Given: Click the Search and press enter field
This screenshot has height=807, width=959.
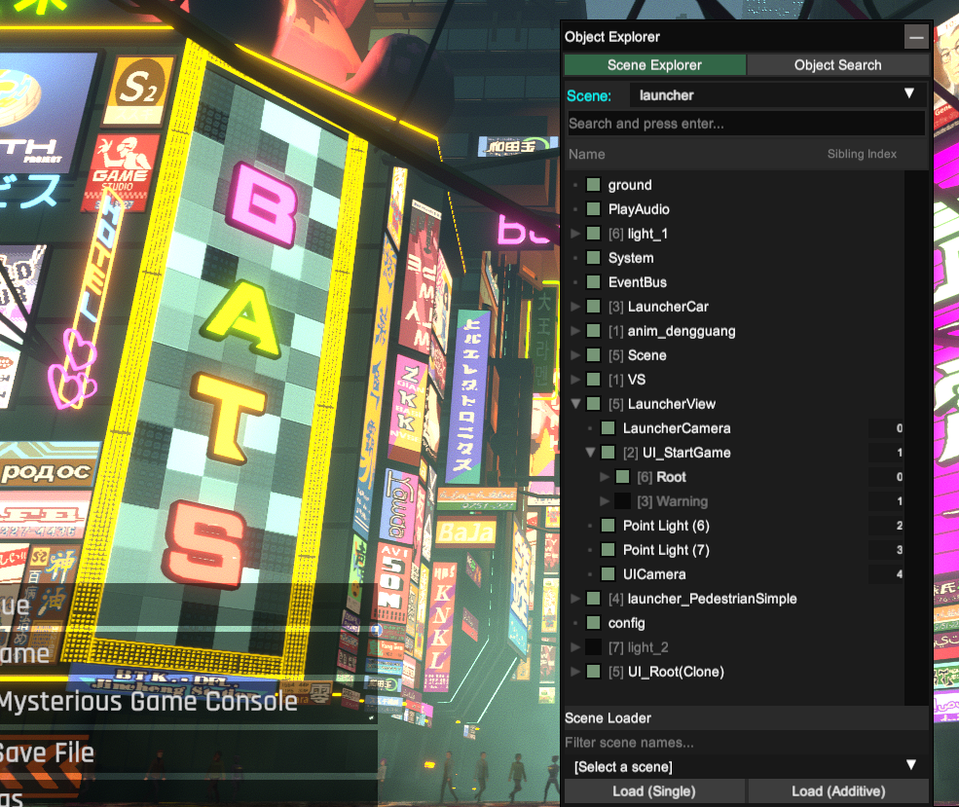Looking at the screenshot, I should click(x=746, y=124).
